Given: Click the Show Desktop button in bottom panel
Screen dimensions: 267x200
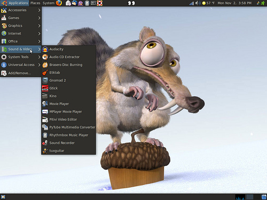Looking at the screenshot, I should coord(3,197).
